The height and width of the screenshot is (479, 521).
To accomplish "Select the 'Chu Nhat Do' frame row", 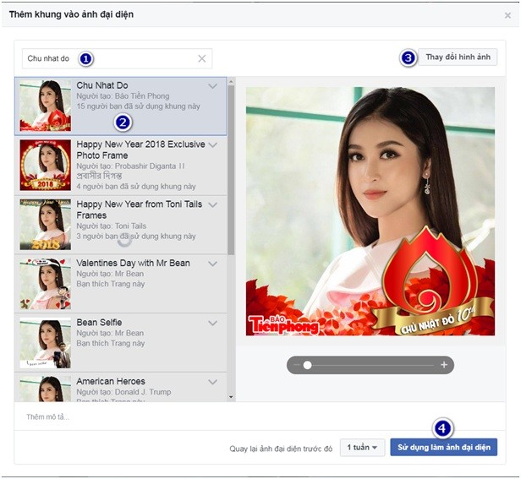I will (x=121, y=106).
